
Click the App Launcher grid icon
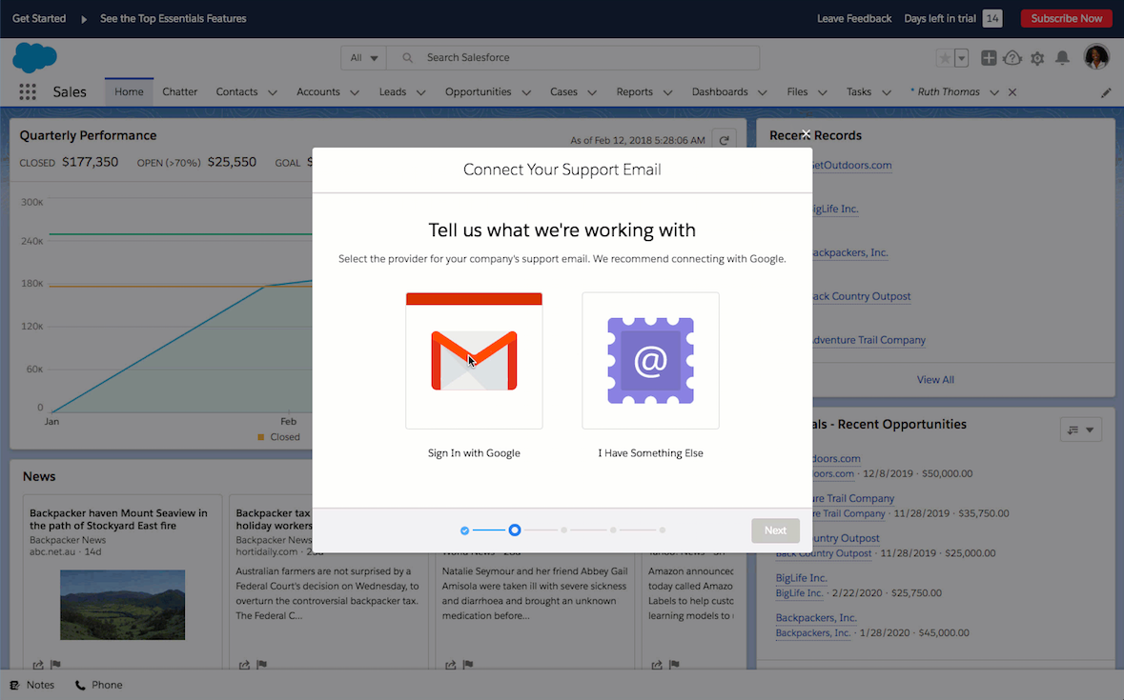[x=28, y=92]
